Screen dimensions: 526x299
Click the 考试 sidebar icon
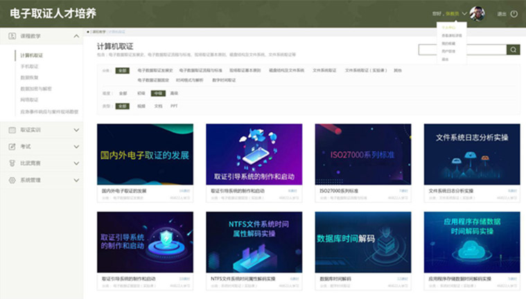coord(12,147)
